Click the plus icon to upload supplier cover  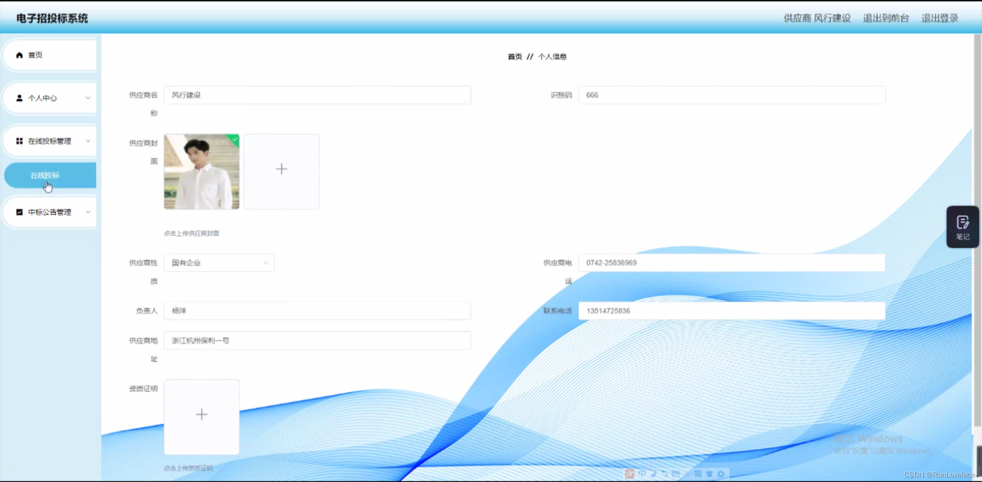281,169
